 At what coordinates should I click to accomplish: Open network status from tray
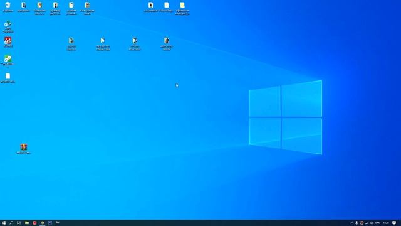(367, 223)
